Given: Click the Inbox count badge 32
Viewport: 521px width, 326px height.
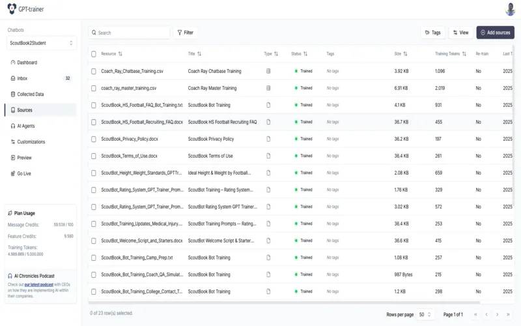Looking at the screenshot, I should click(x=68, y=78).
